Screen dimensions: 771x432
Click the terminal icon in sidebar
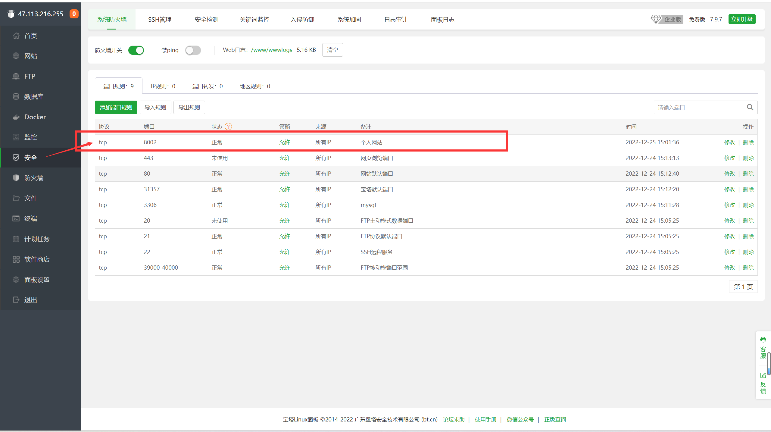(16, 218)
